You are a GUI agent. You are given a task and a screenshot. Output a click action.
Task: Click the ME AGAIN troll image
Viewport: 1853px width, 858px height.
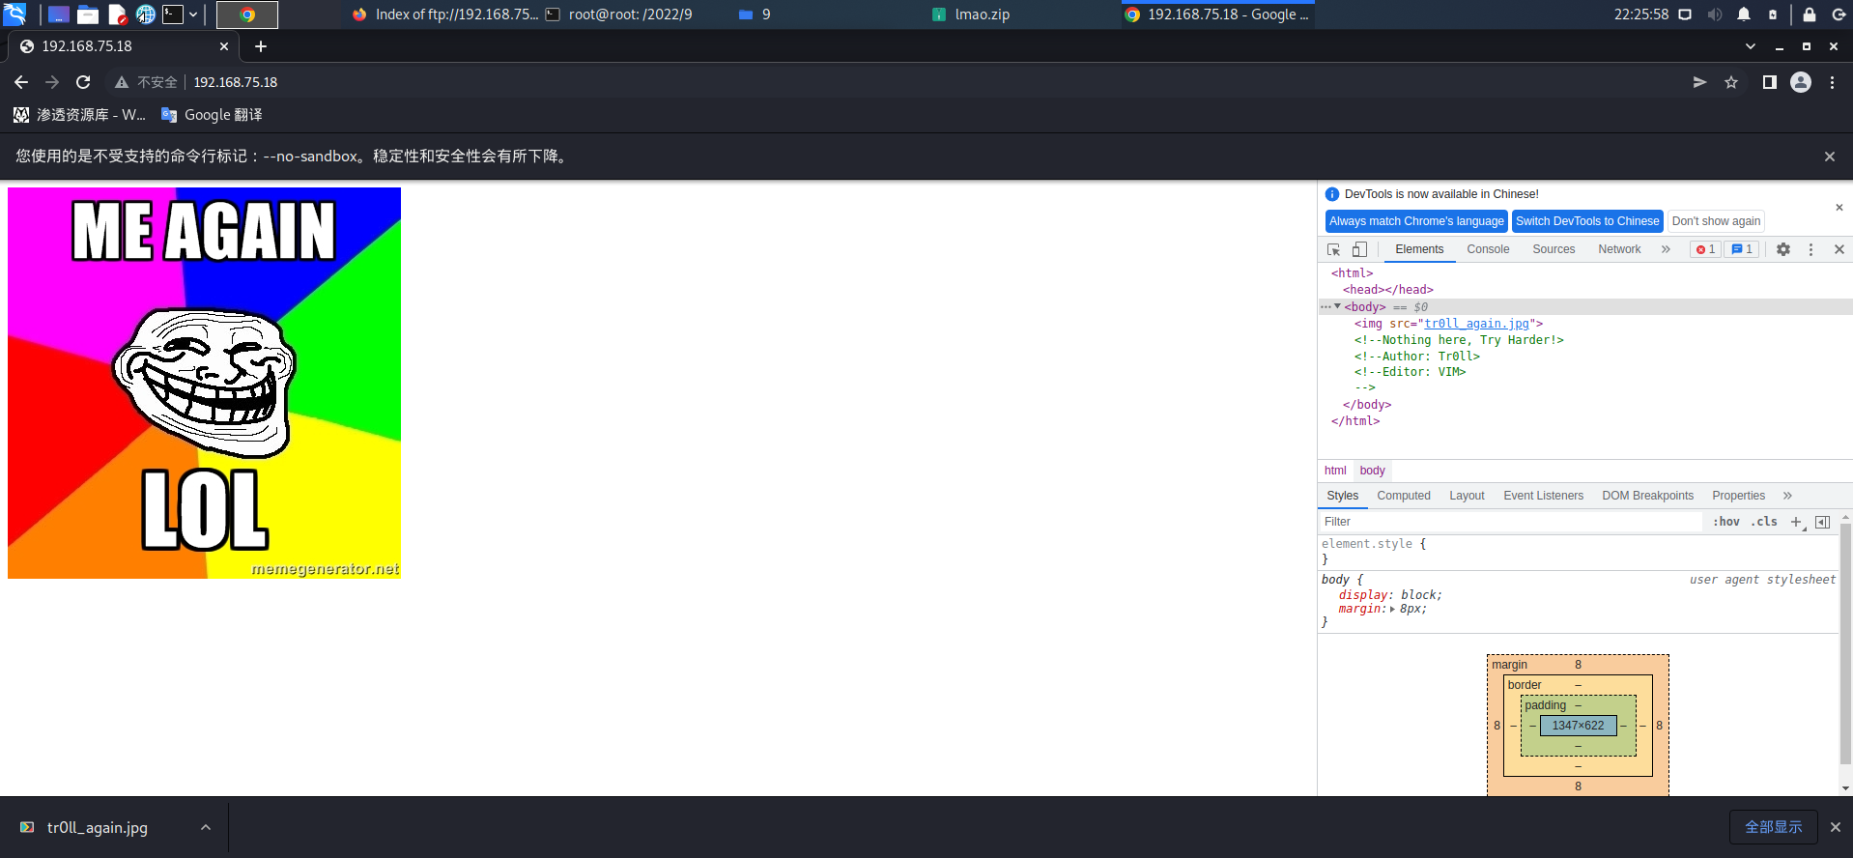[x=204, y=383]
